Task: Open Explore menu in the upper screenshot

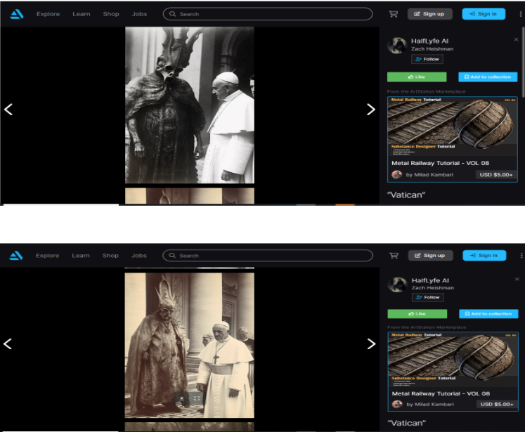Action: [48, 14]
